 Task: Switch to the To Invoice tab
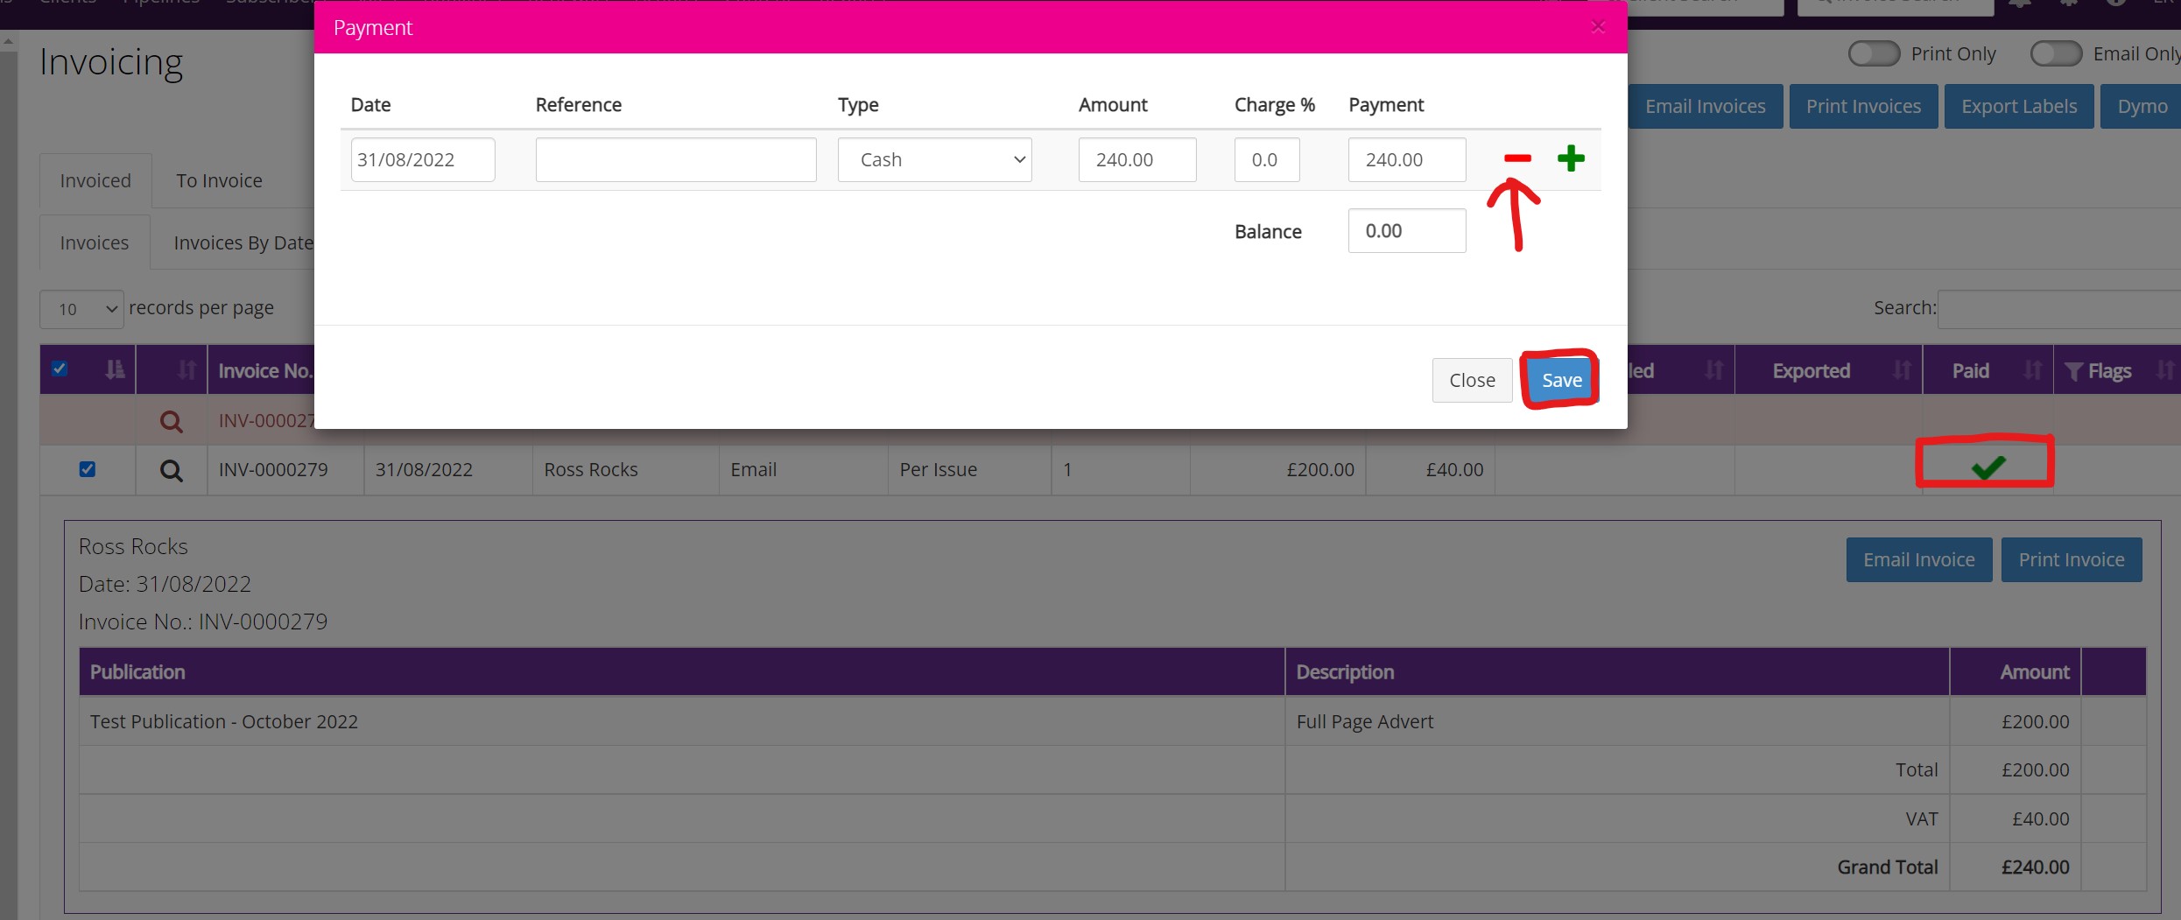click(x=219, y=180)
